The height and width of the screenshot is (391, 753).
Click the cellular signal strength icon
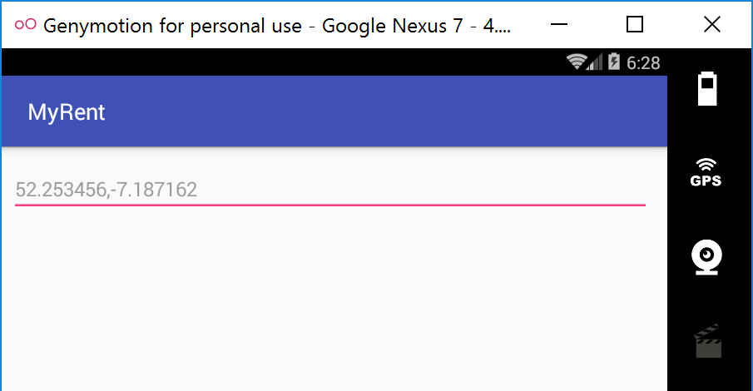tap(596, 62)
